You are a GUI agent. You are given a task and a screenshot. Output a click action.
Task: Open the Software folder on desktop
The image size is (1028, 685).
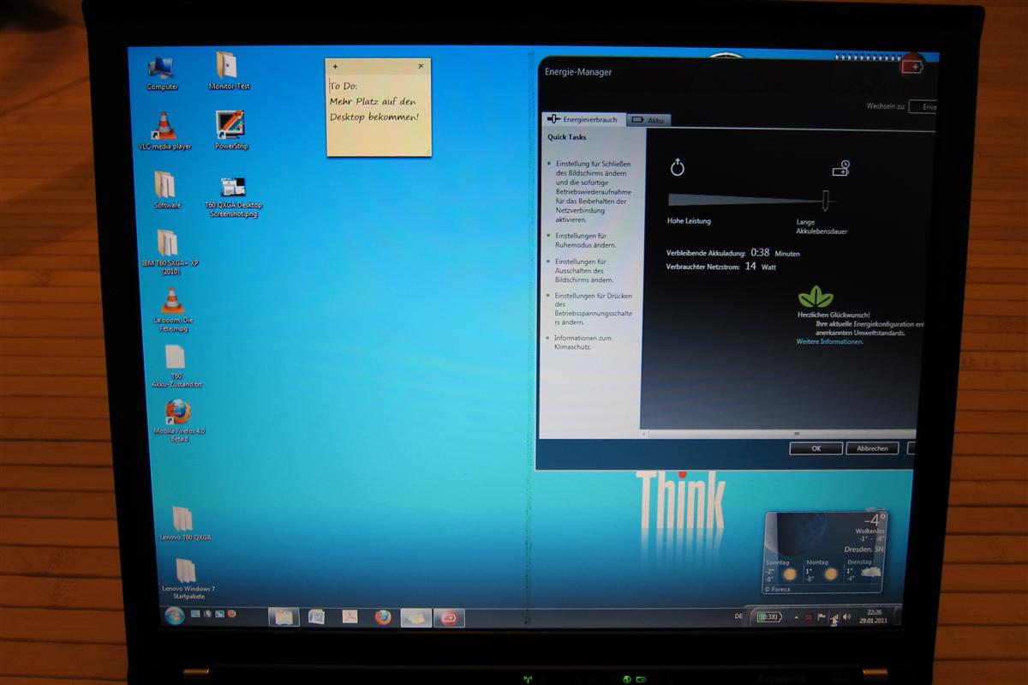point(167,189)
